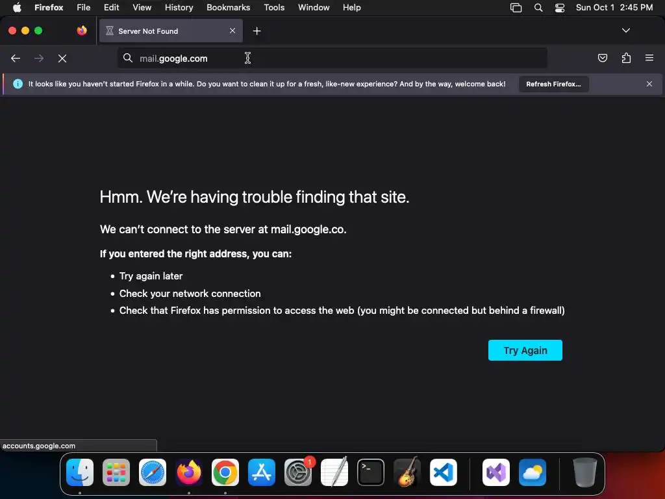Open Finder from the dock
Viewport: 665px width, 499px height.
(x=80, y=472)
